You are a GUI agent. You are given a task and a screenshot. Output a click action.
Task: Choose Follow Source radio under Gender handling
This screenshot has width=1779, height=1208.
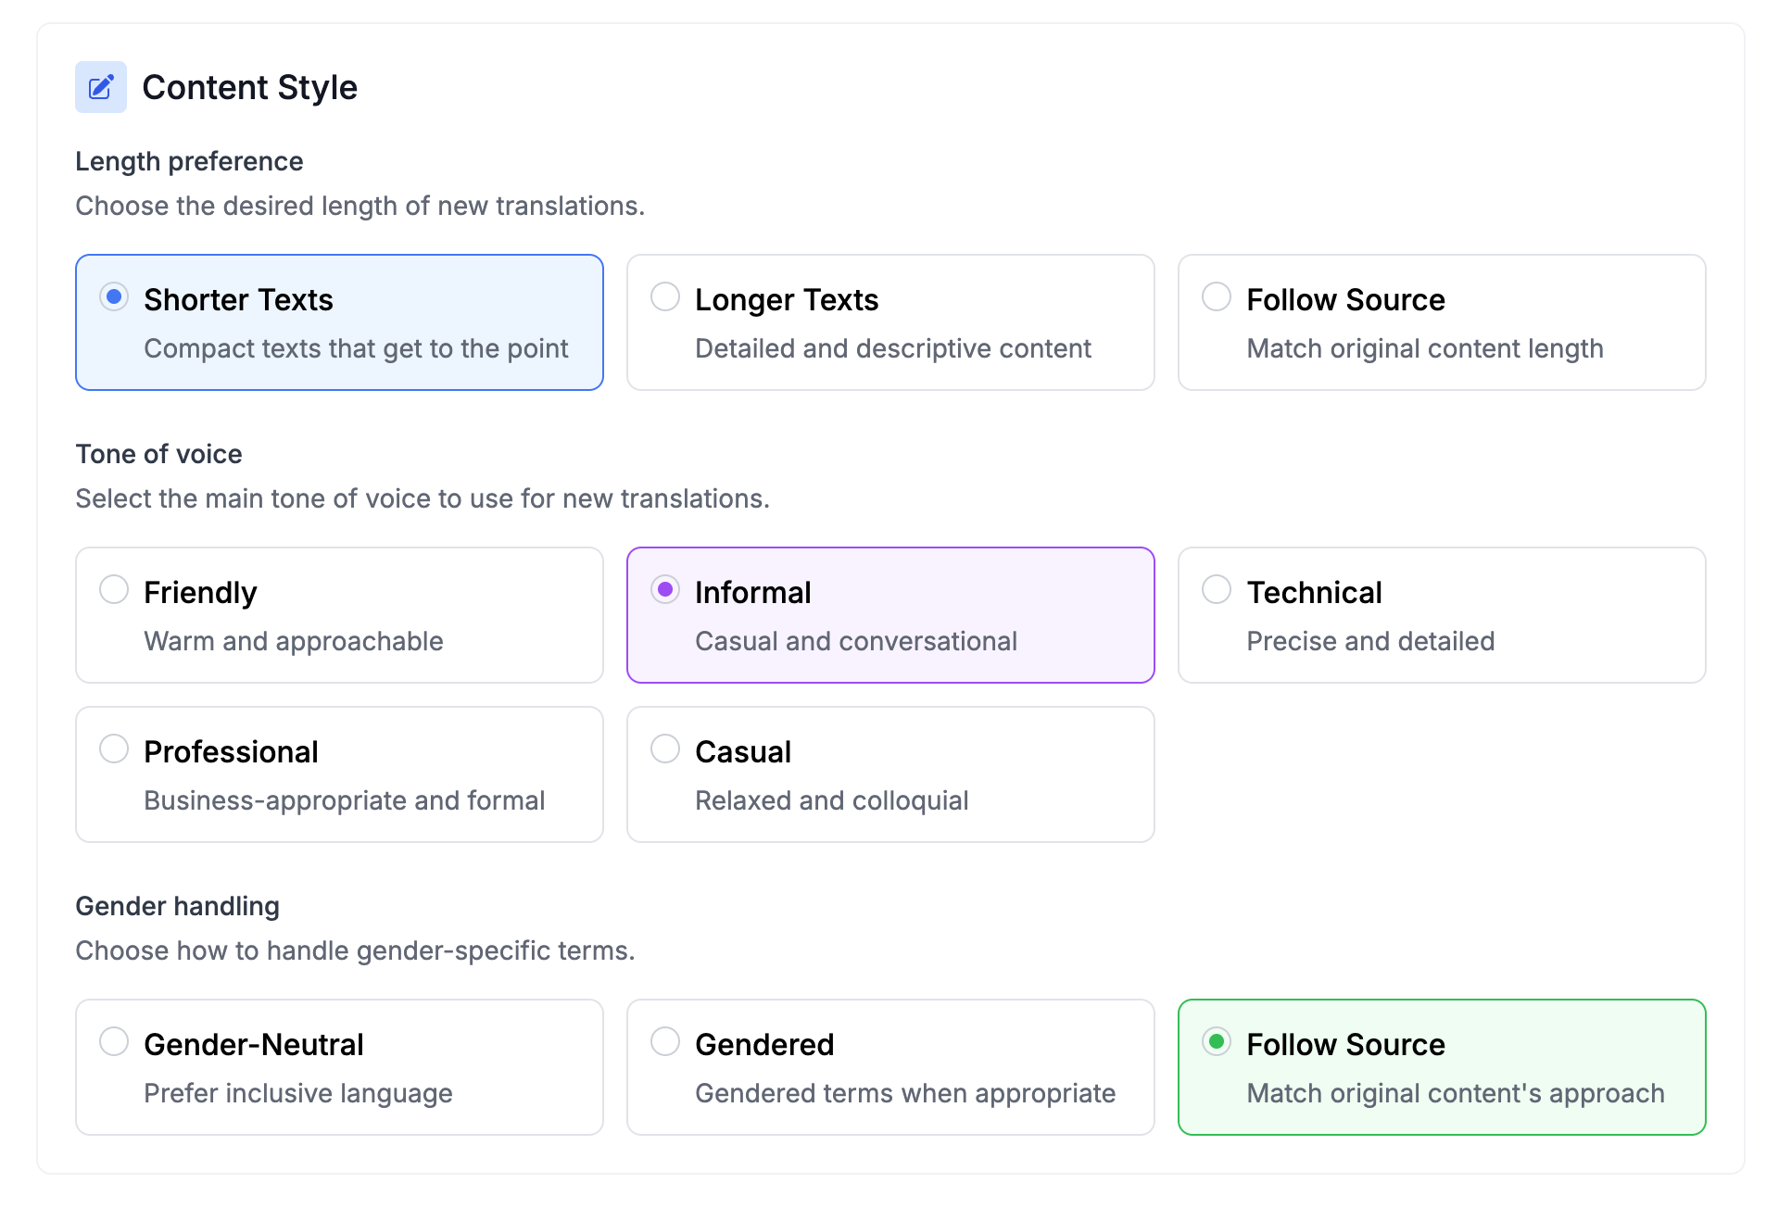[1217, 1041]
